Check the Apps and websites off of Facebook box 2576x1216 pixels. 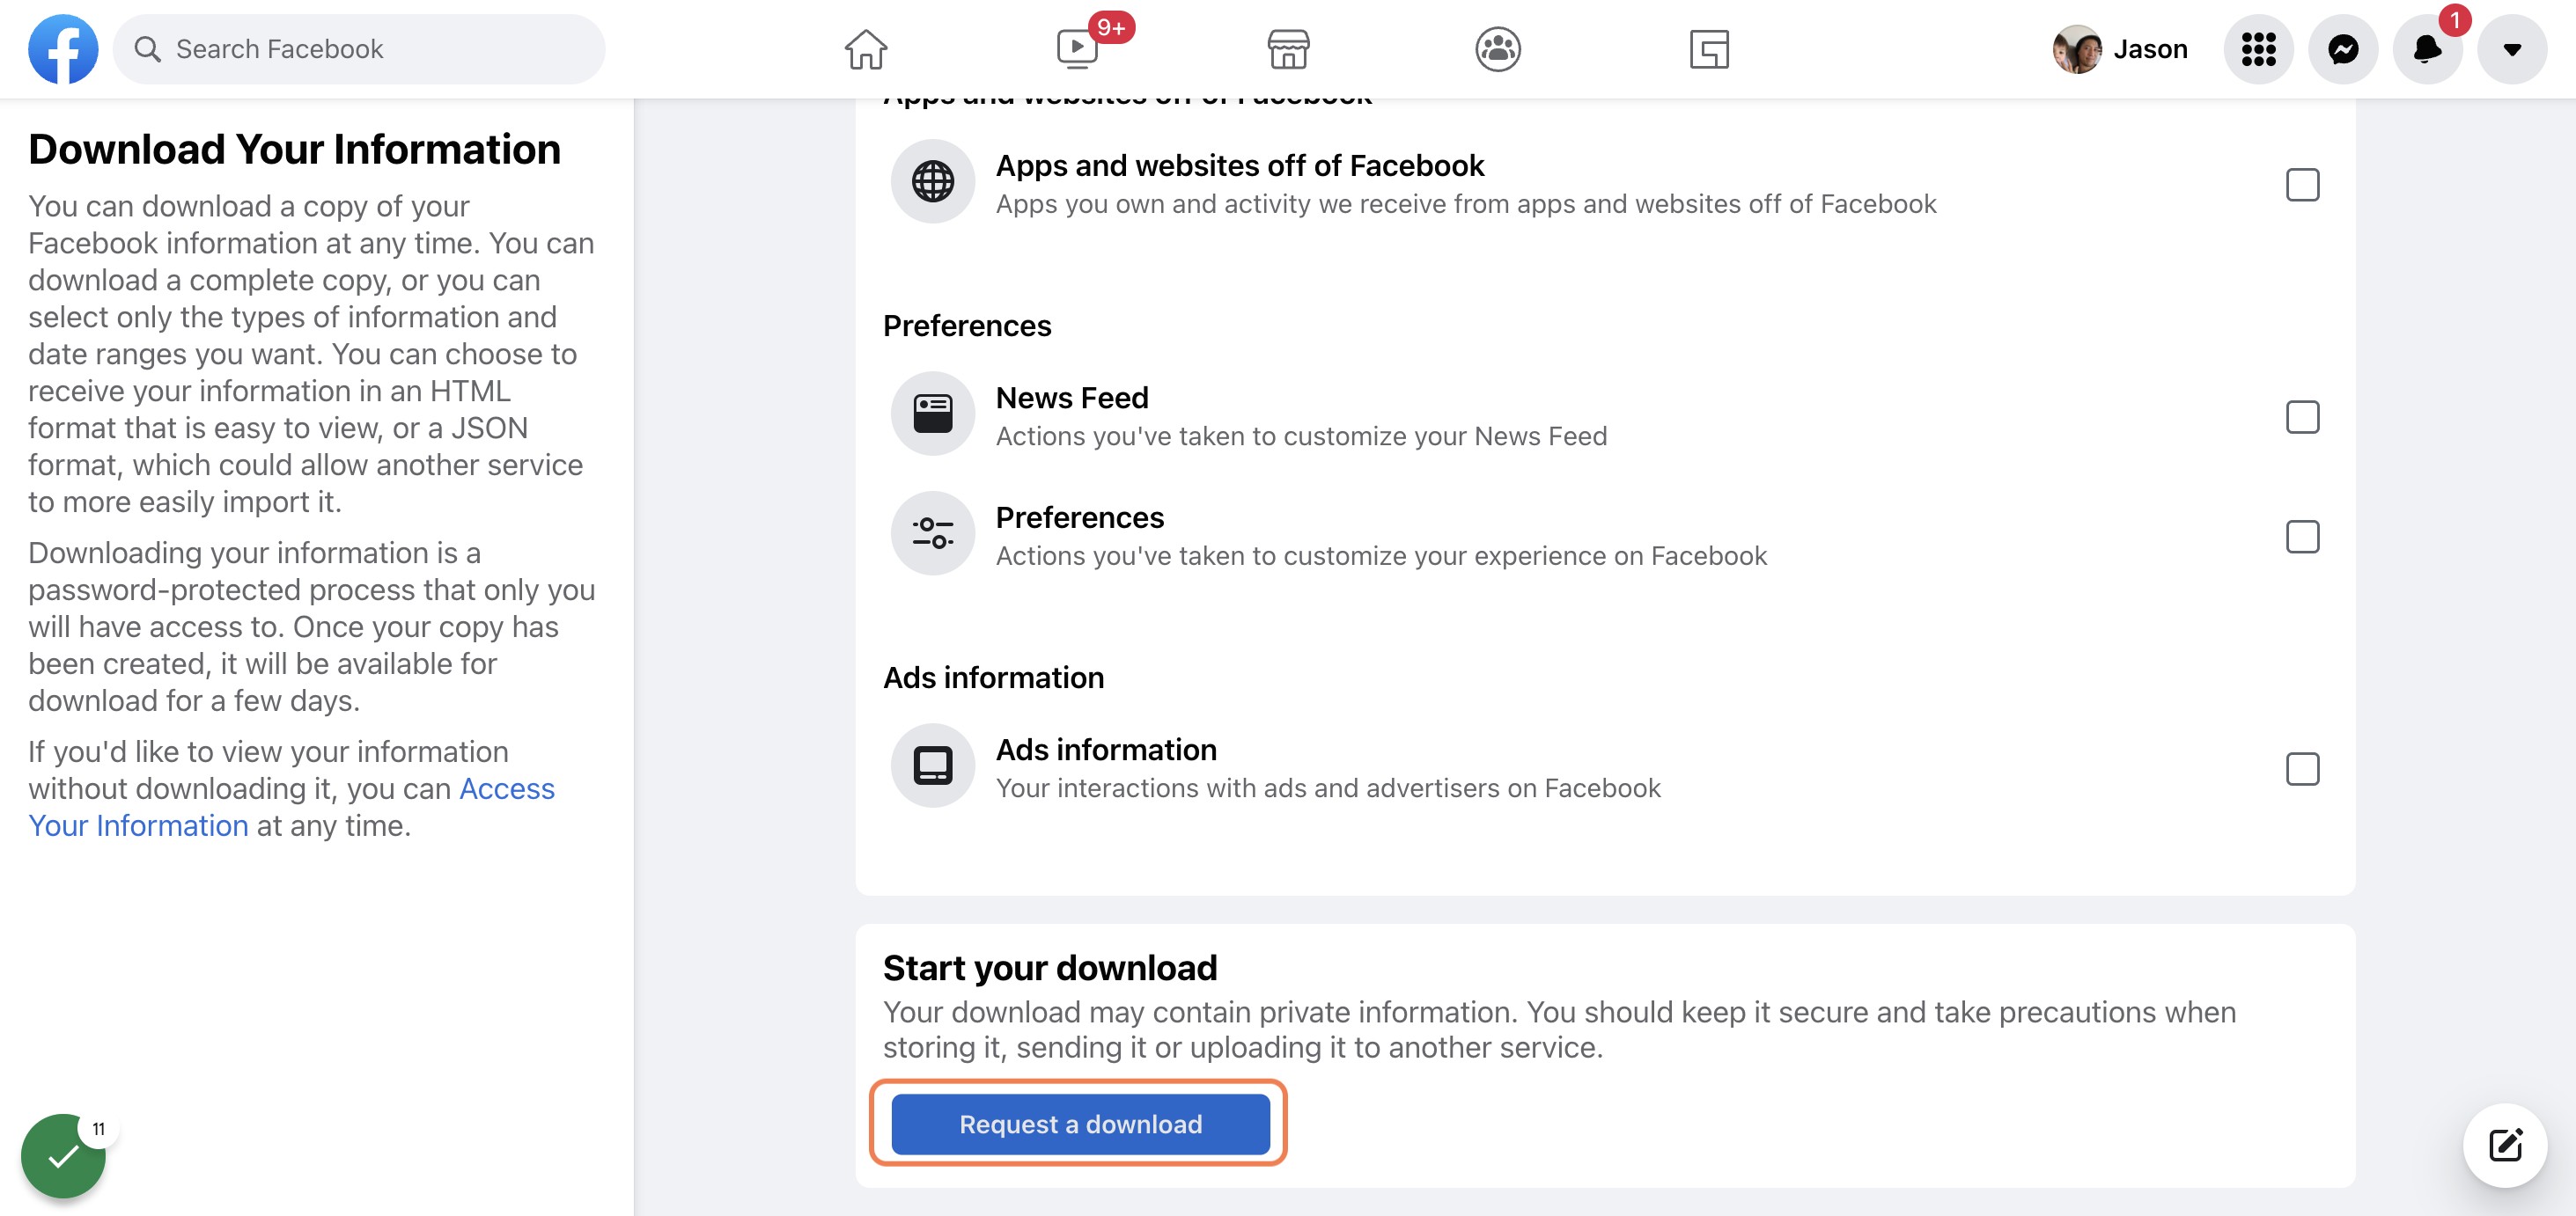coord(2302,185)
